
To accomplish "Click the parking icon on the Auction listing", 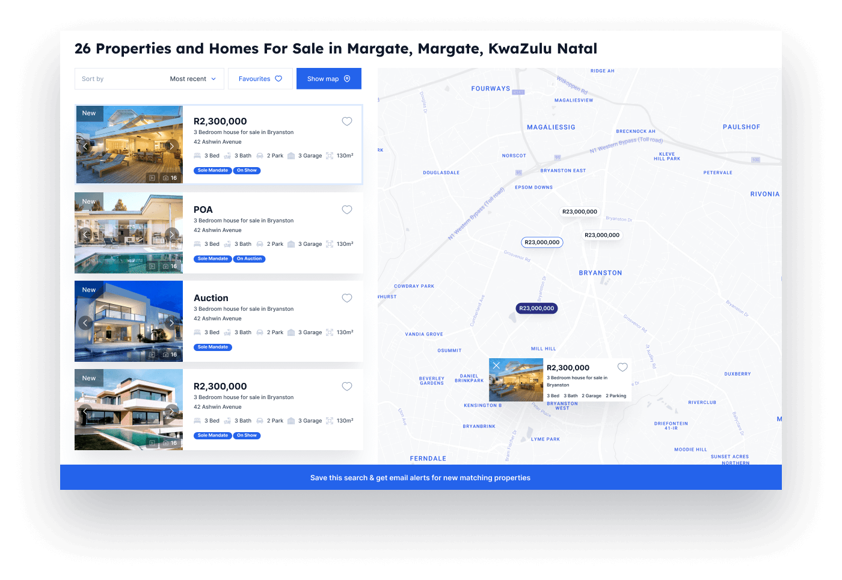I will (x=260, y=332).
